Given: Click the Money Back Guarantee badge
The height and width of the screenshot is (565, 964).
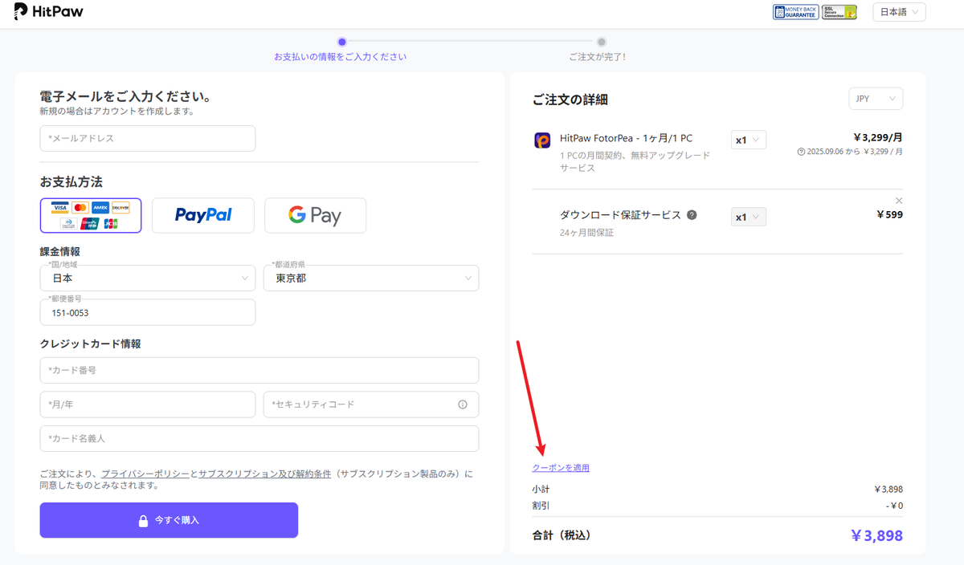Looking at the screenshot, I should [x=796, y=12].
